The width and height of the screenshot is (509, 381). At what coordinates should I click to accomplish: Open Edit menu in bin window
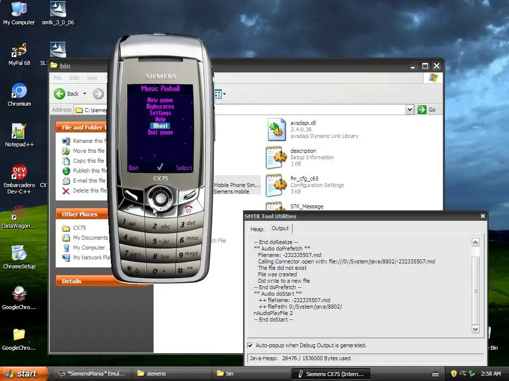74,78
